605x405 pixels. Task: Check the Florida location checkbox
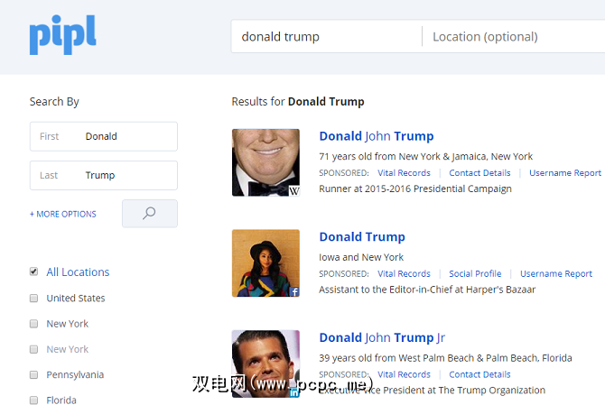(x=34, y=400)
